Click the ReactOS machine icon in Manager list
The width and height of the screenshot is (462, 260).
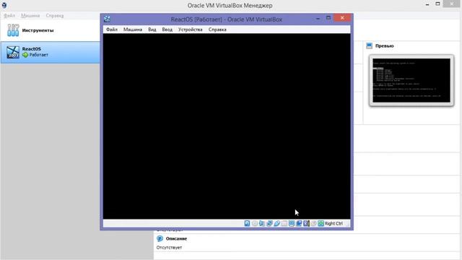[x=13, y=52]
